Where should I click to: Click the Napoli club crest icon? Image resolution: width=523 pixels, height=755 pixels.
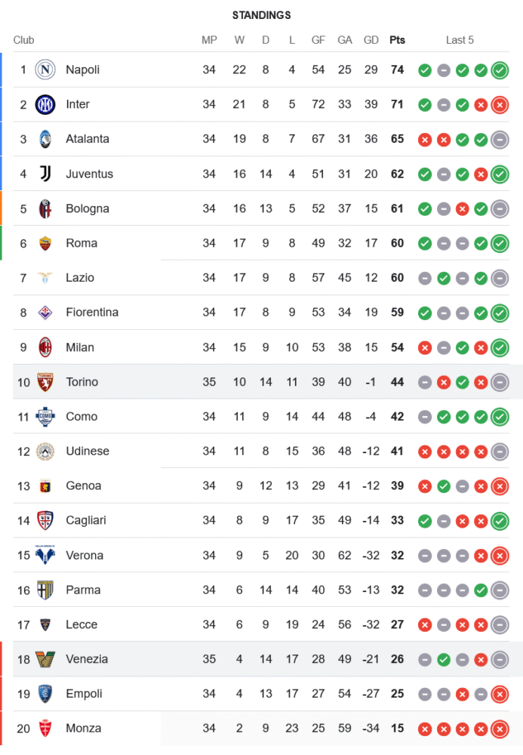click(x=45, y=70)
